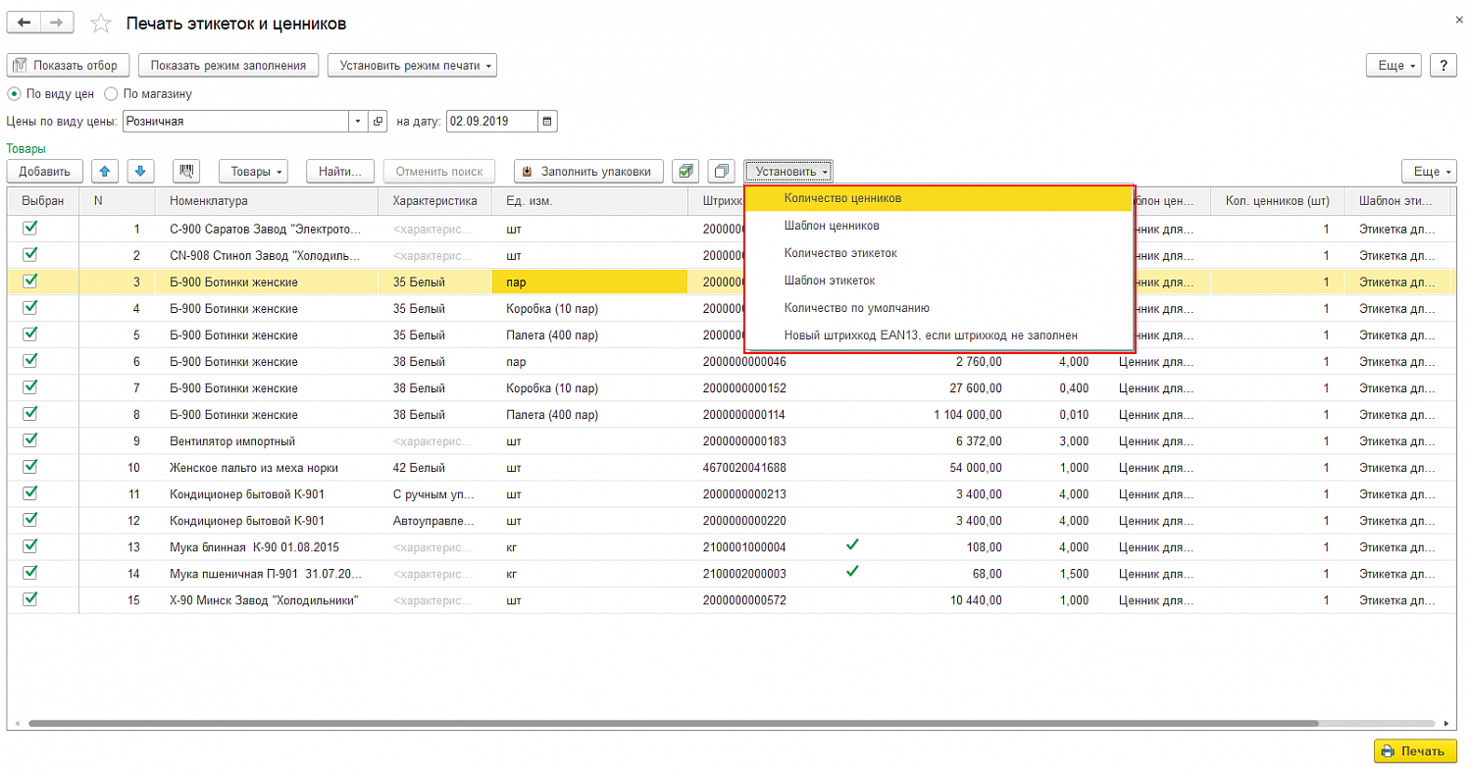Screen dimensions: 1471x771
Task: Open the 'Установить режим печати' dropdown
Action: (x=412, y=66)
